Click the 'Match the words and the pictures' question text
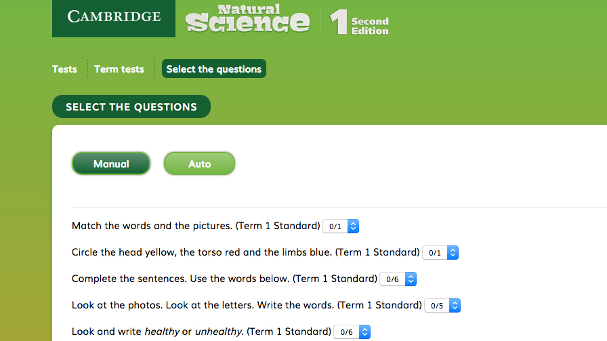 coord(152,226)
